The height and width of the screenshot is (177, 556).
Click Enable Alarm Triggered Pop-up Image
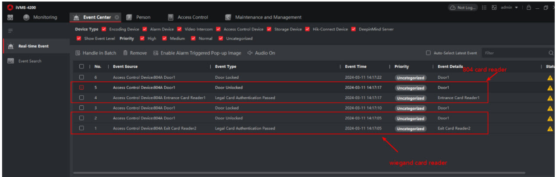[197, 53]
